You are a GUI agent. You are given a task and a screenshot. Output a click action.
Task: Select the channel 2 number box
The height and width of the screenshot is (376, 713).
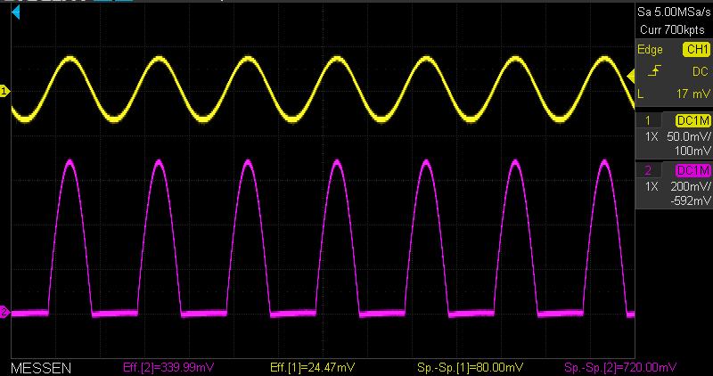(x=648, y=170)
